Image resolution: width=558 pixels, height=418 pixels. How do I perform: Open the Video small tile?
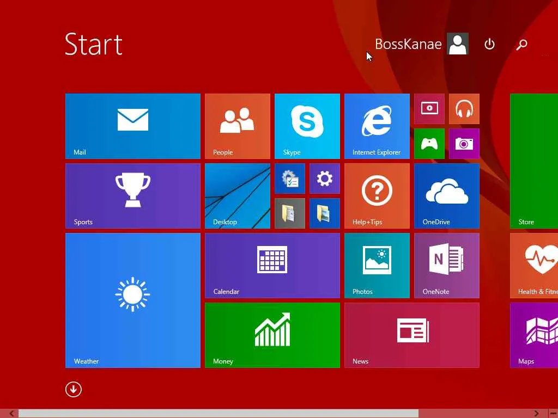(429, 109)
